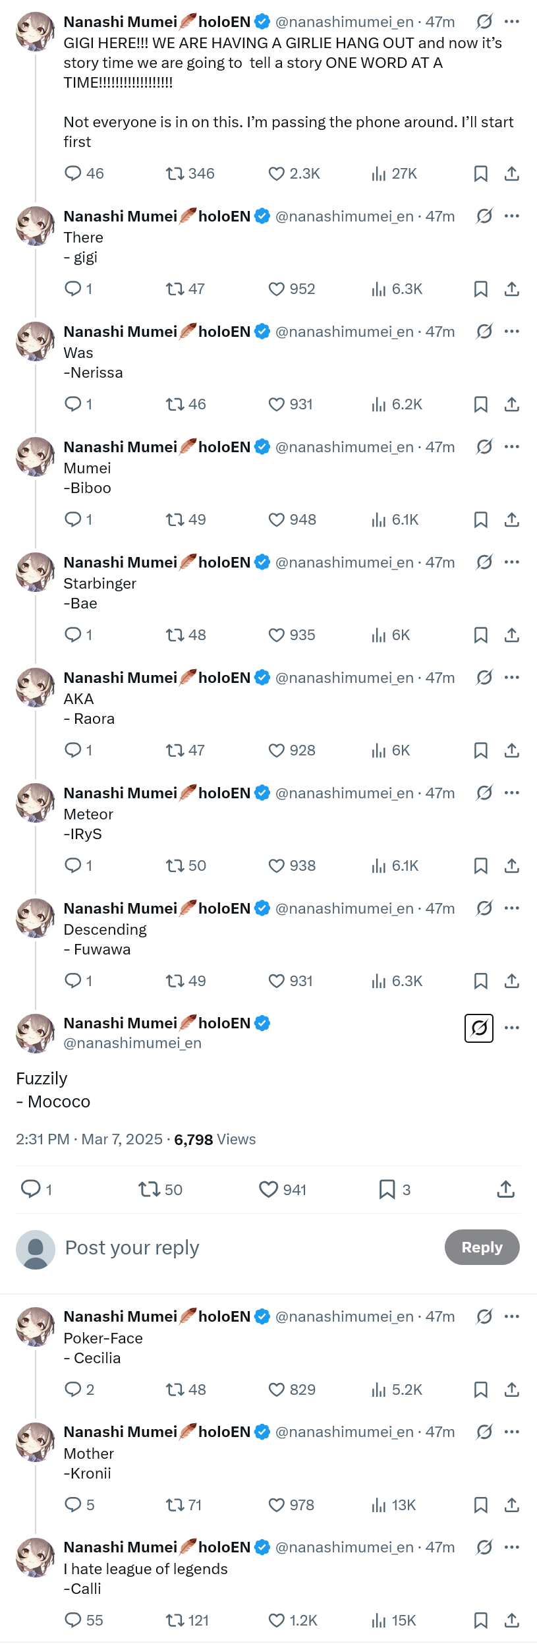Like the "I hate league of legends" reply

(x=277, y=1620)
